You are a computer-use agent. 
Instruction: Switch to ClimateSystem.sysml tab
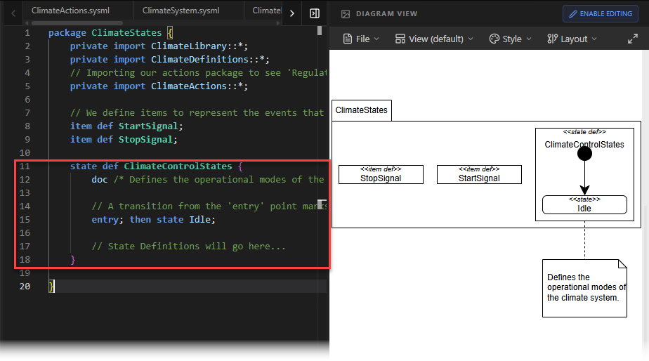point(181,11)
